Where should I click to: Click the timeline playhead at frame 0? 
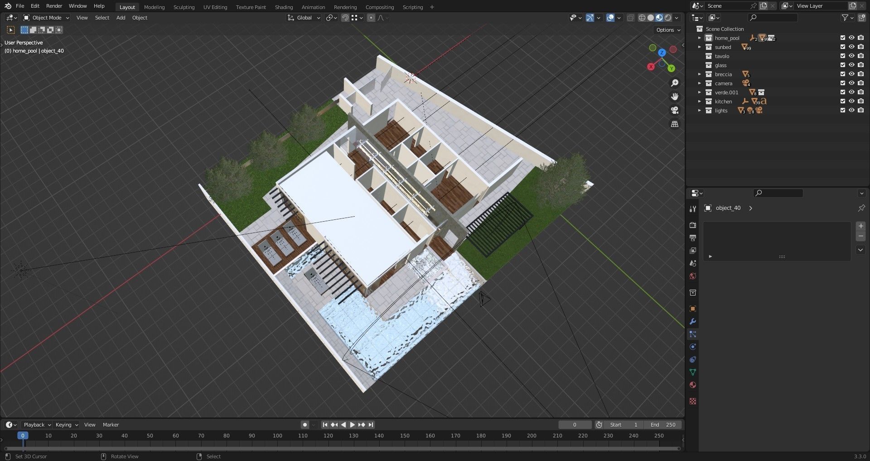(x=23, y=436)
